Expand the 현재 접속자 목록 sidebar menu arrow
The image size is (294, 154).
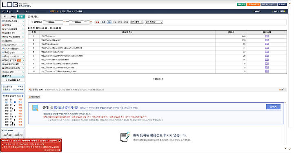point(23,21)
